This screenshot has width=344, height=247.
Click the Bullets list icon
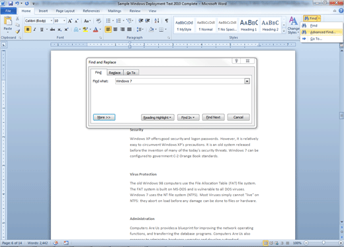click(108, 20)
